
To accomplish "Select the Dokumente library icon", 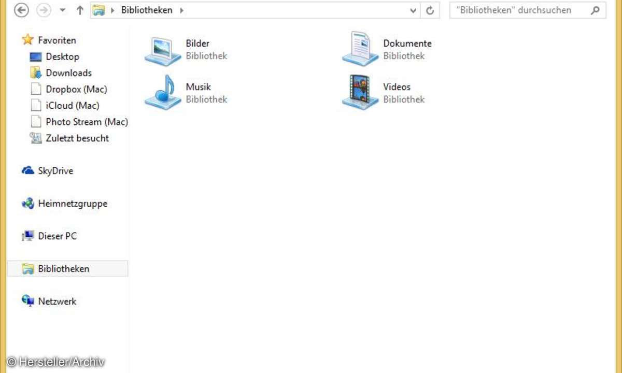I will coord(360,49).
